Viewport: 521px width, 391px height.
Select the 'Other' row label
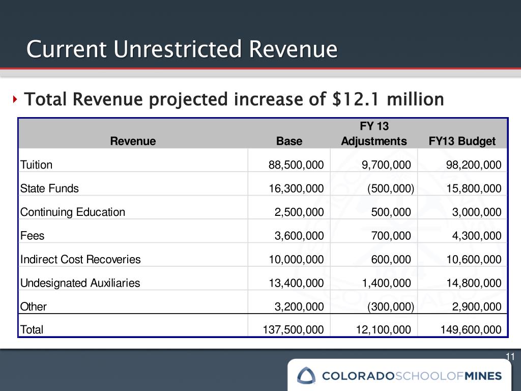coord(33,306)
